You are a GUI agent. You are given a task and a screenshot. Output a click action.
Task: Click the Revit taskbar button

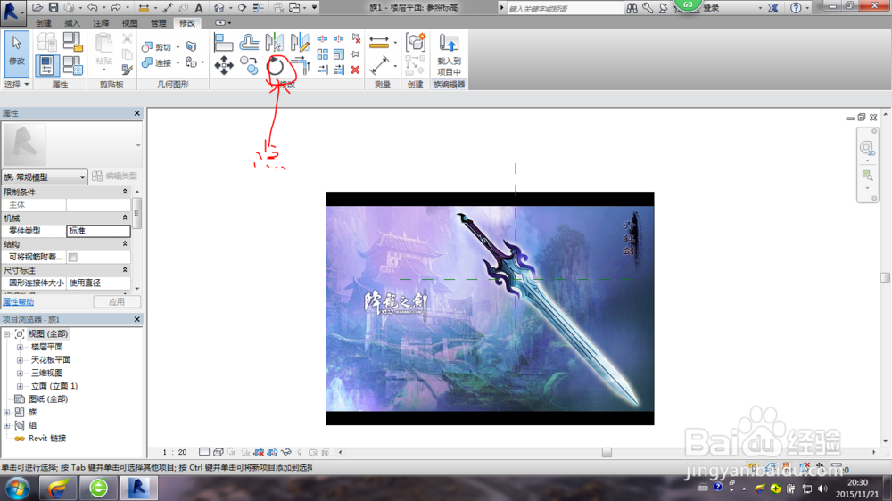click(x=138, y=488)
